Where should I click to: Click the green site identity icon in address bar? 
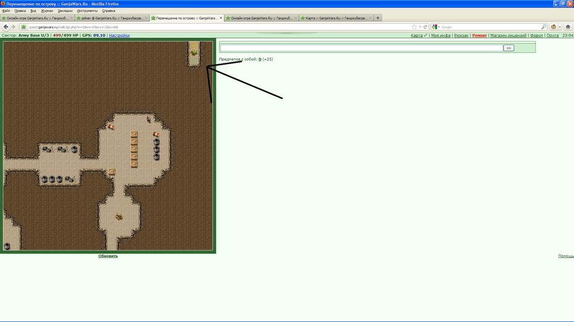[x=24, y=27]
